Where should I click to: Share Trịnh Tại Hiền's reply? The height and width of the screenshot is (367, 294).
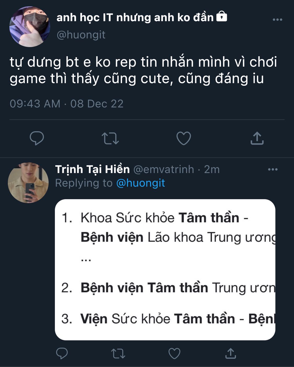coord(230,353)
